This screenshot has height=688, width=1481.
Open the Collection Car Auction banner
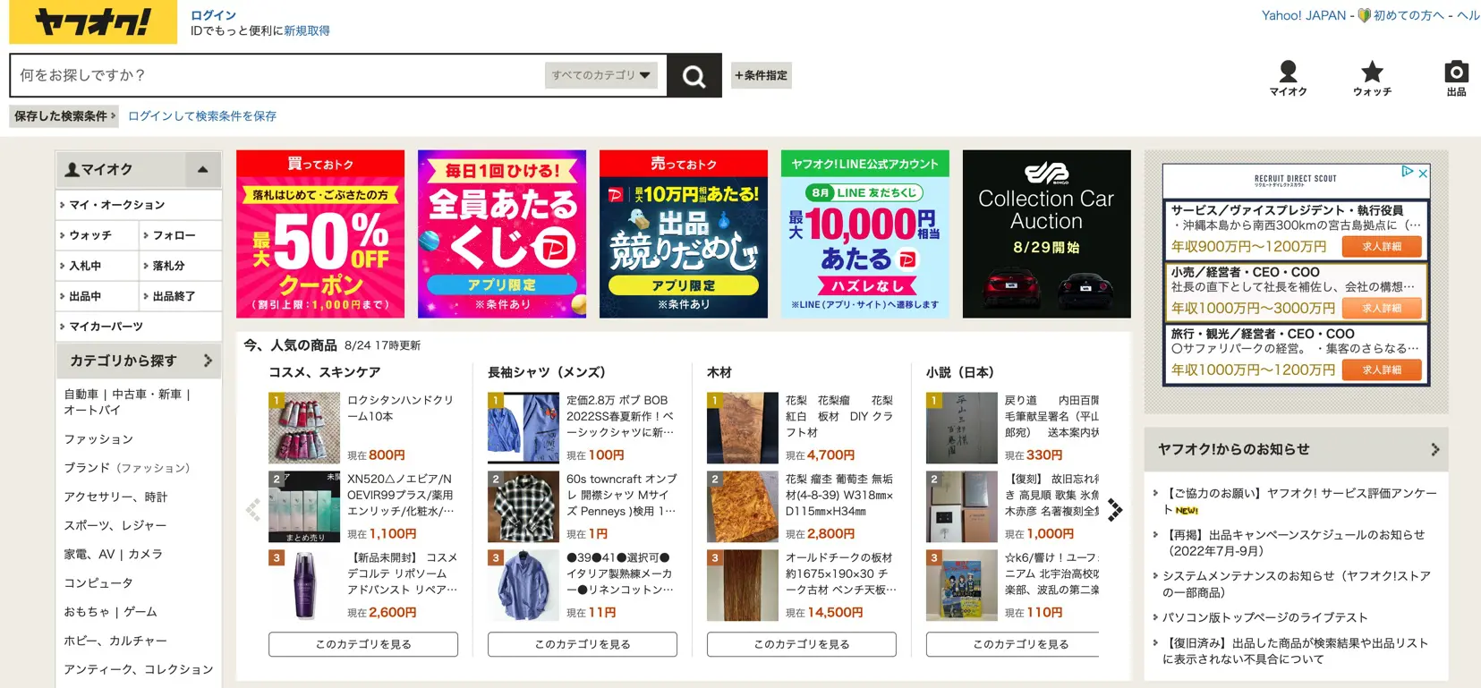click(x=1046, y=234)
